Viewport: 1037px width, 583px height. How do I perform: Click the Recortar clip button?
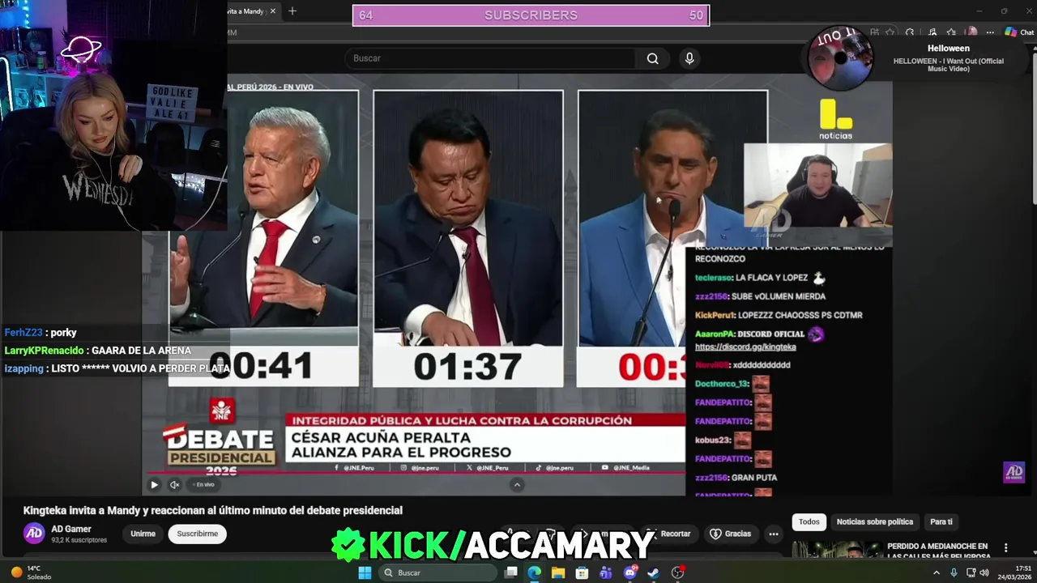(x=669, y=534)
